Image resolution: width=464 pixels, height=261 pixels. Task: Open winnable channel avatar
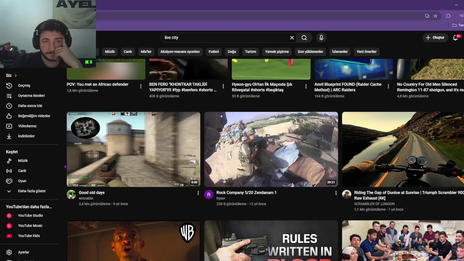point(71,195)
